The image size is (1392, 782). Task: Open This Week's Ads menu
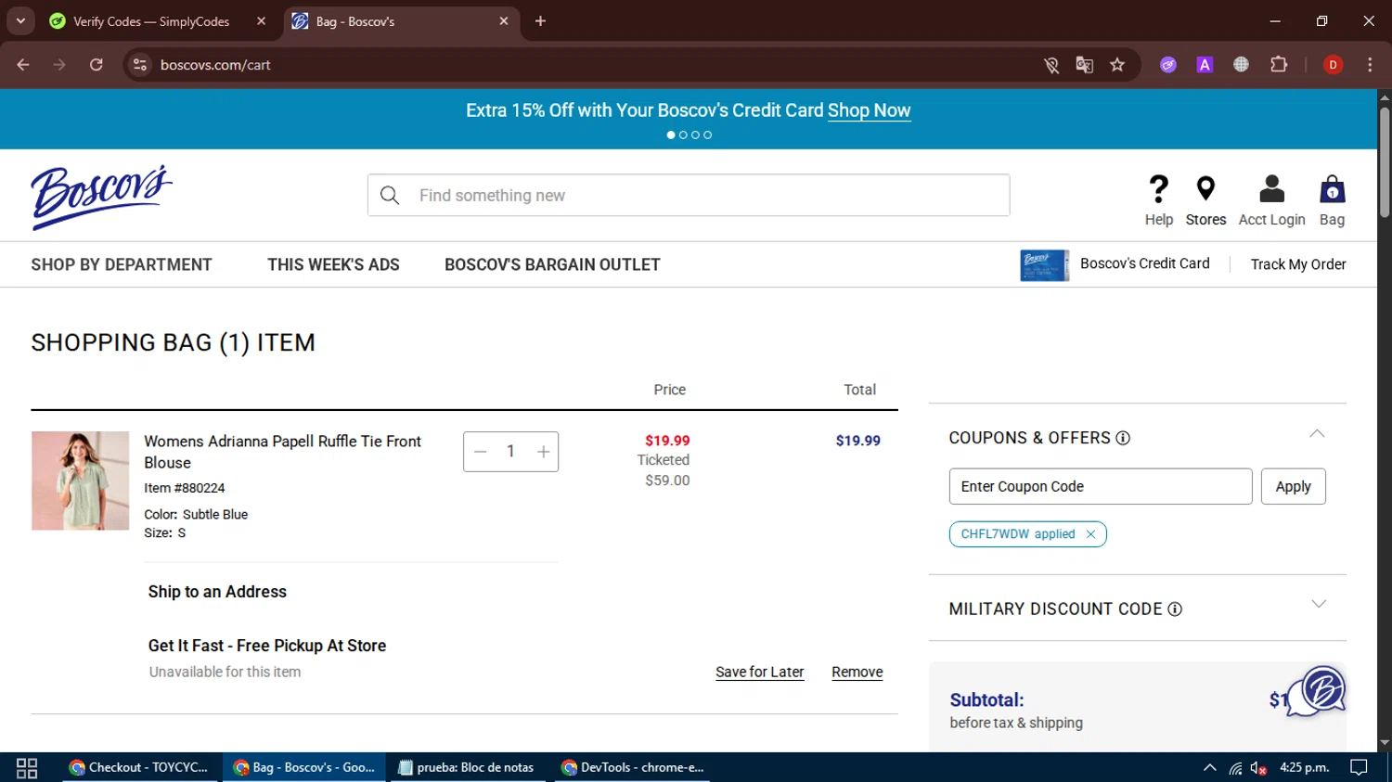pos(333,264)
